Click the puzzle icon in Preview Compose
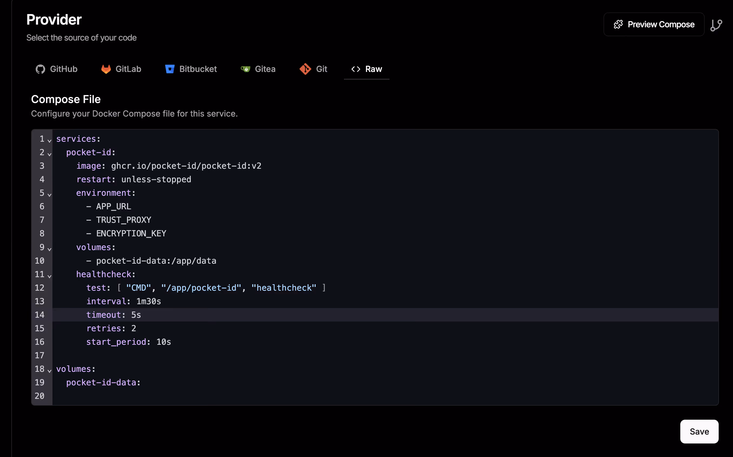Image resolution: width=733 pixels, height=457 pixels. pos(618,25)
